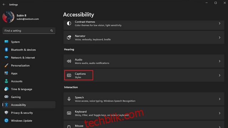Click the Captions CC icon
Viewport: 228px width, 128px height.
[x=69, y=75]
